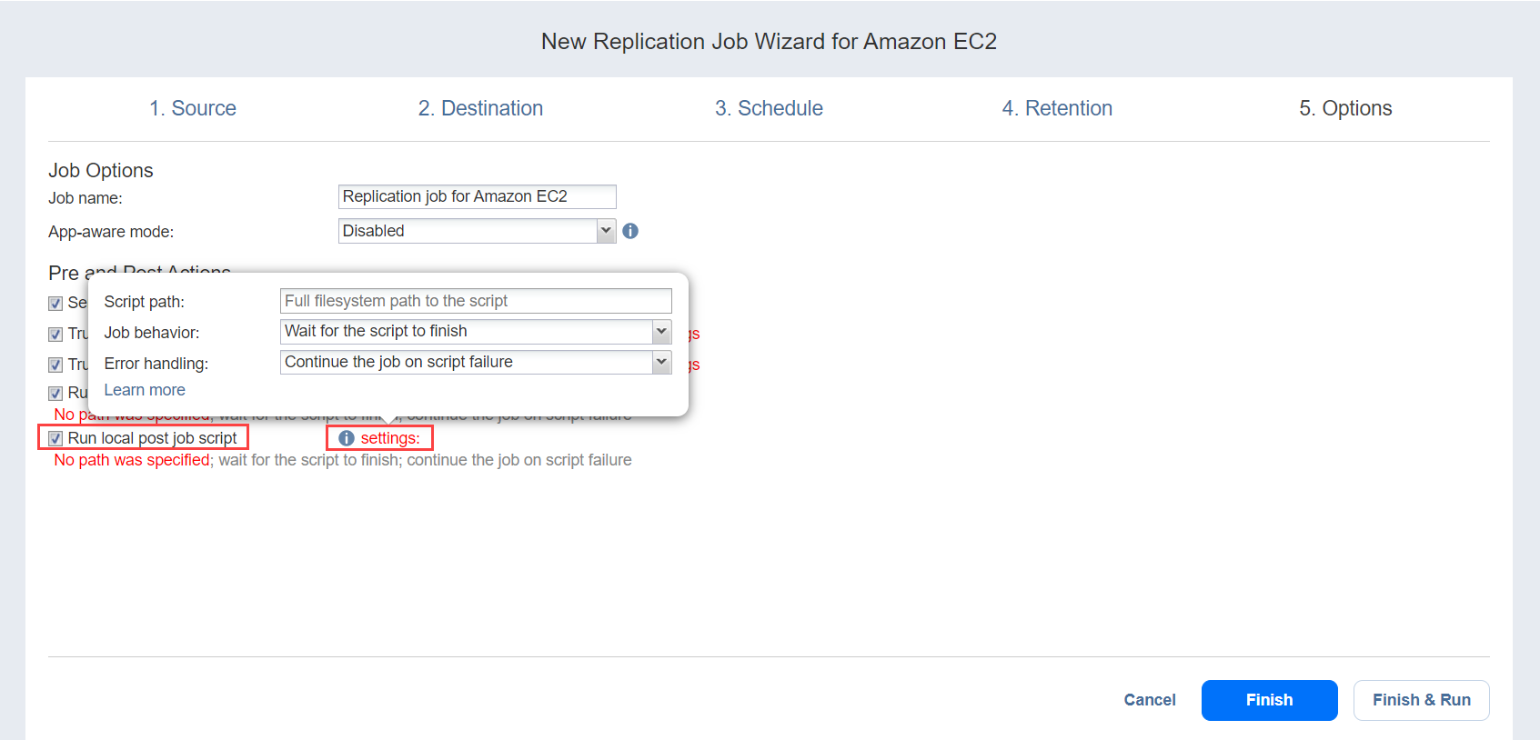Click into the Job name field
This screenshot has width=1540, height=740.
pyautogui.click(x=477, y=196)
